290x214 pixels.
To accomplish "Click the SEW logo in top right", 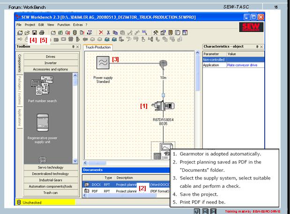I will [x=251, y=27].
